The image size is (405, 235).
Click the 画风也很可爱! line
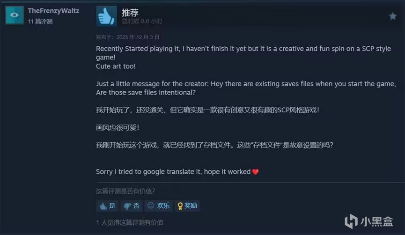pyautogui.click(x=118, y=128)
